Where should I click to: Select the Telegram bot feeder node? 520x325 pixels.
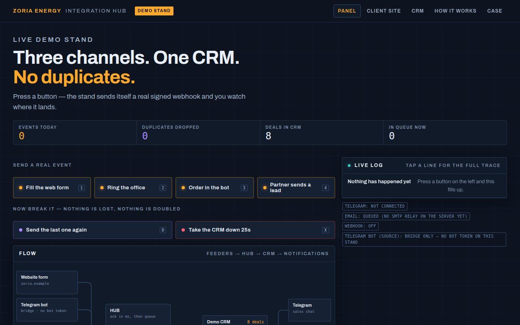pyautogui.click(x=47, y=310)
